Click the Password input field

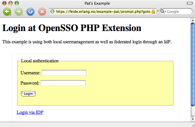tap(63, 83)
